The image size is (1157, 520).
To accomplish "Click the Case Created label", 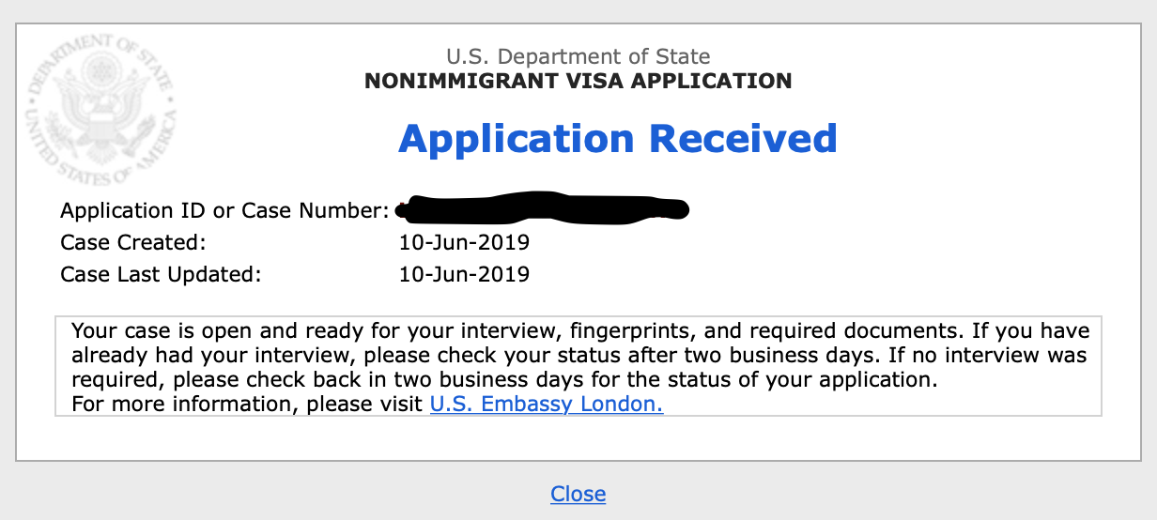I will tap(132, 243).
